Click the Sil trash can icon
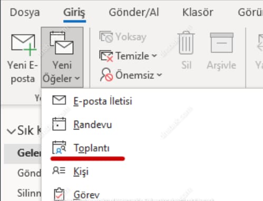Image resolution: width=263 pixels, height=201 pixels. pyautogui.click(x=186, y=43)
